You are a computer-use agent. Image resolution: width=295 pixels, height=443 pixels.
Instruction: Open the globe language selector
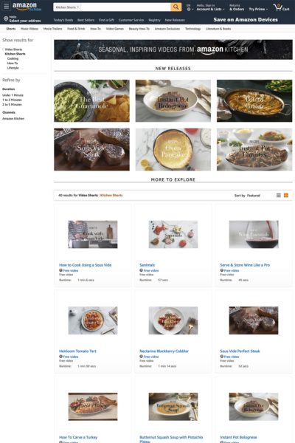click(x=190, y=9)
